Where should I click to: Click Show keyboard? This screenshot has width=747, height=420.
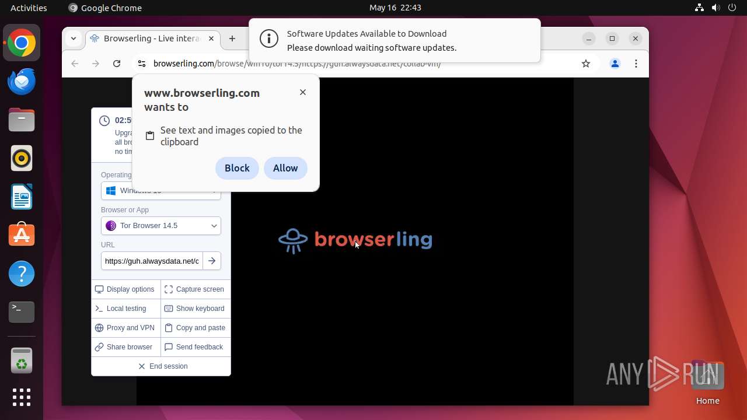tap(196, 309)
